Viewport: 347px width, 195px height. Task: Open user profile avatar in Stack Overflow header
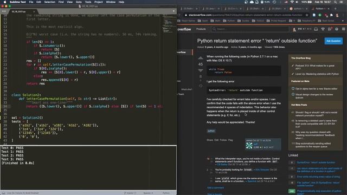[294, 29]
